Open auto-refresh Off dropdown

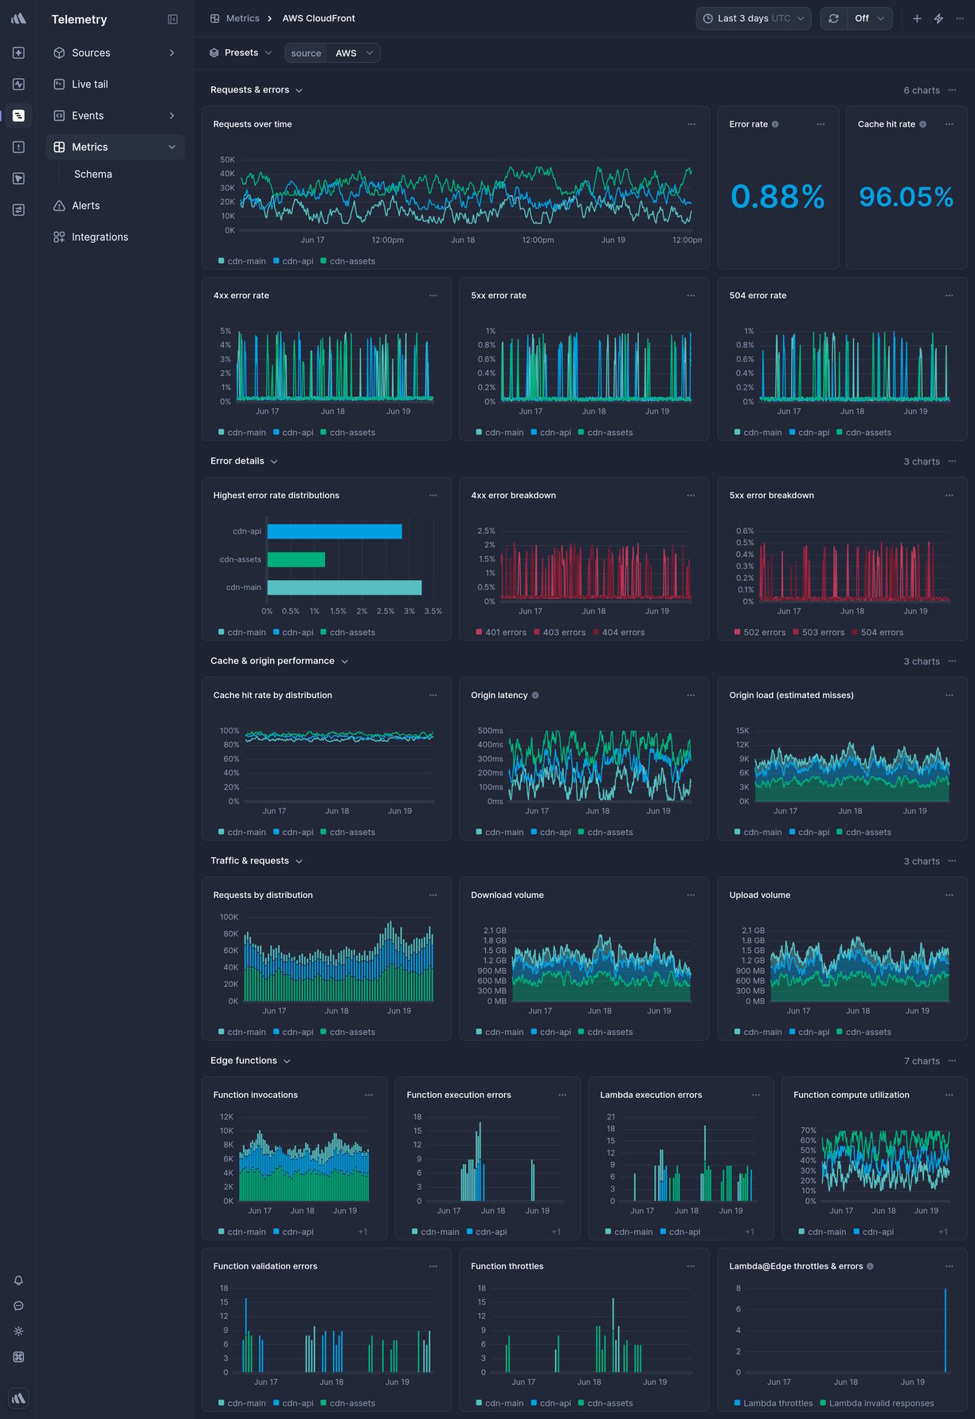(869, 18)
